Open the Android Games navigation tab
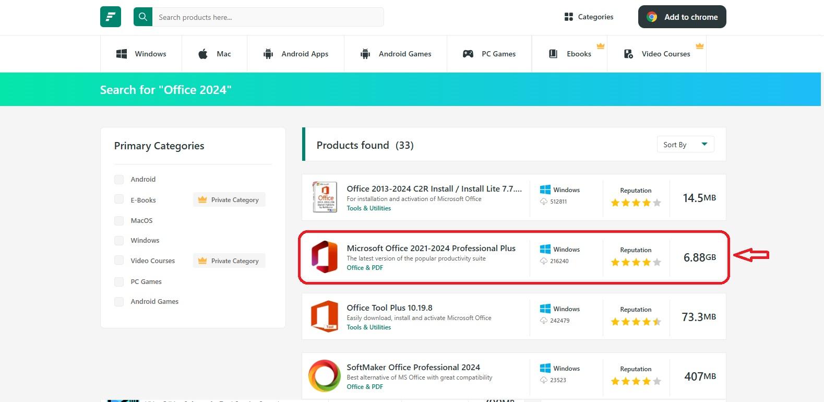The width and height of the screenshot is (824, 402). 396,54
